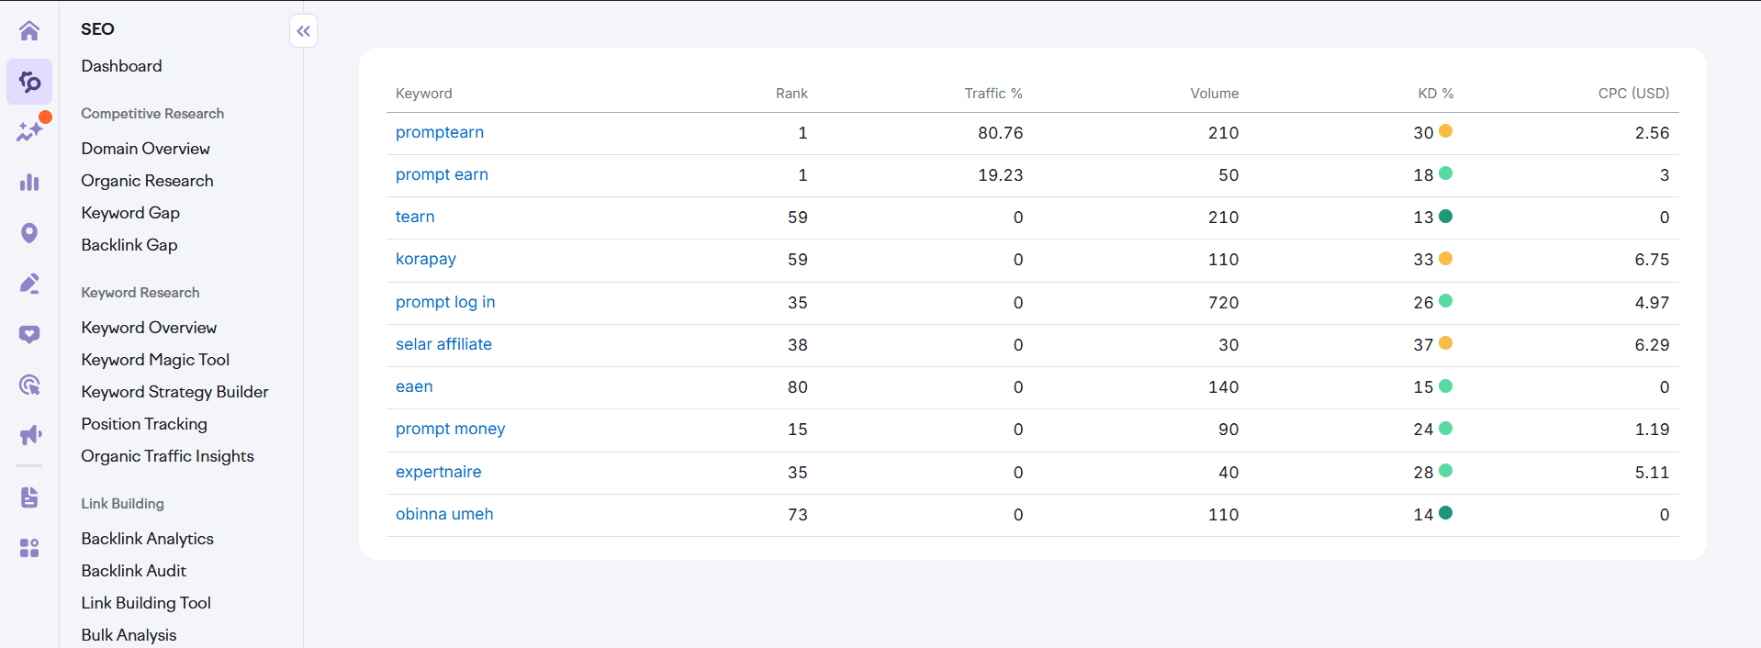This screenshot has width=1761, height=648.
Task: Collapse the SEO side menu
Action: (303, 31)
